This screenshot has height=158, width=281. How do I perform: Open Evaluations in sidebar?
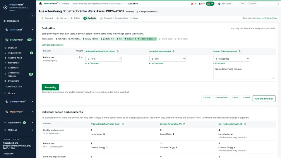tap(13, 81)
